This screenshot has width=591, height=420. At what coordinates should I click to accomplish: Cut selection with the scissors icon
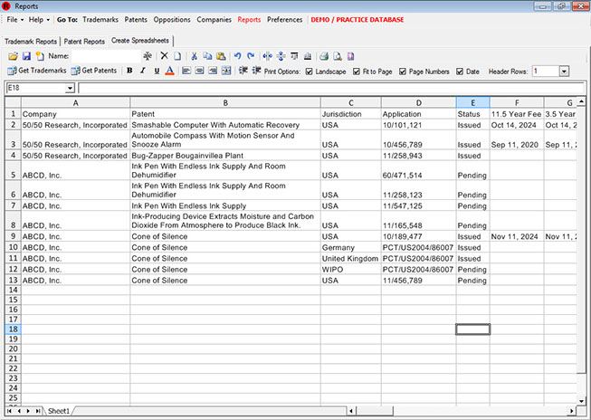[x=195, y=56]
